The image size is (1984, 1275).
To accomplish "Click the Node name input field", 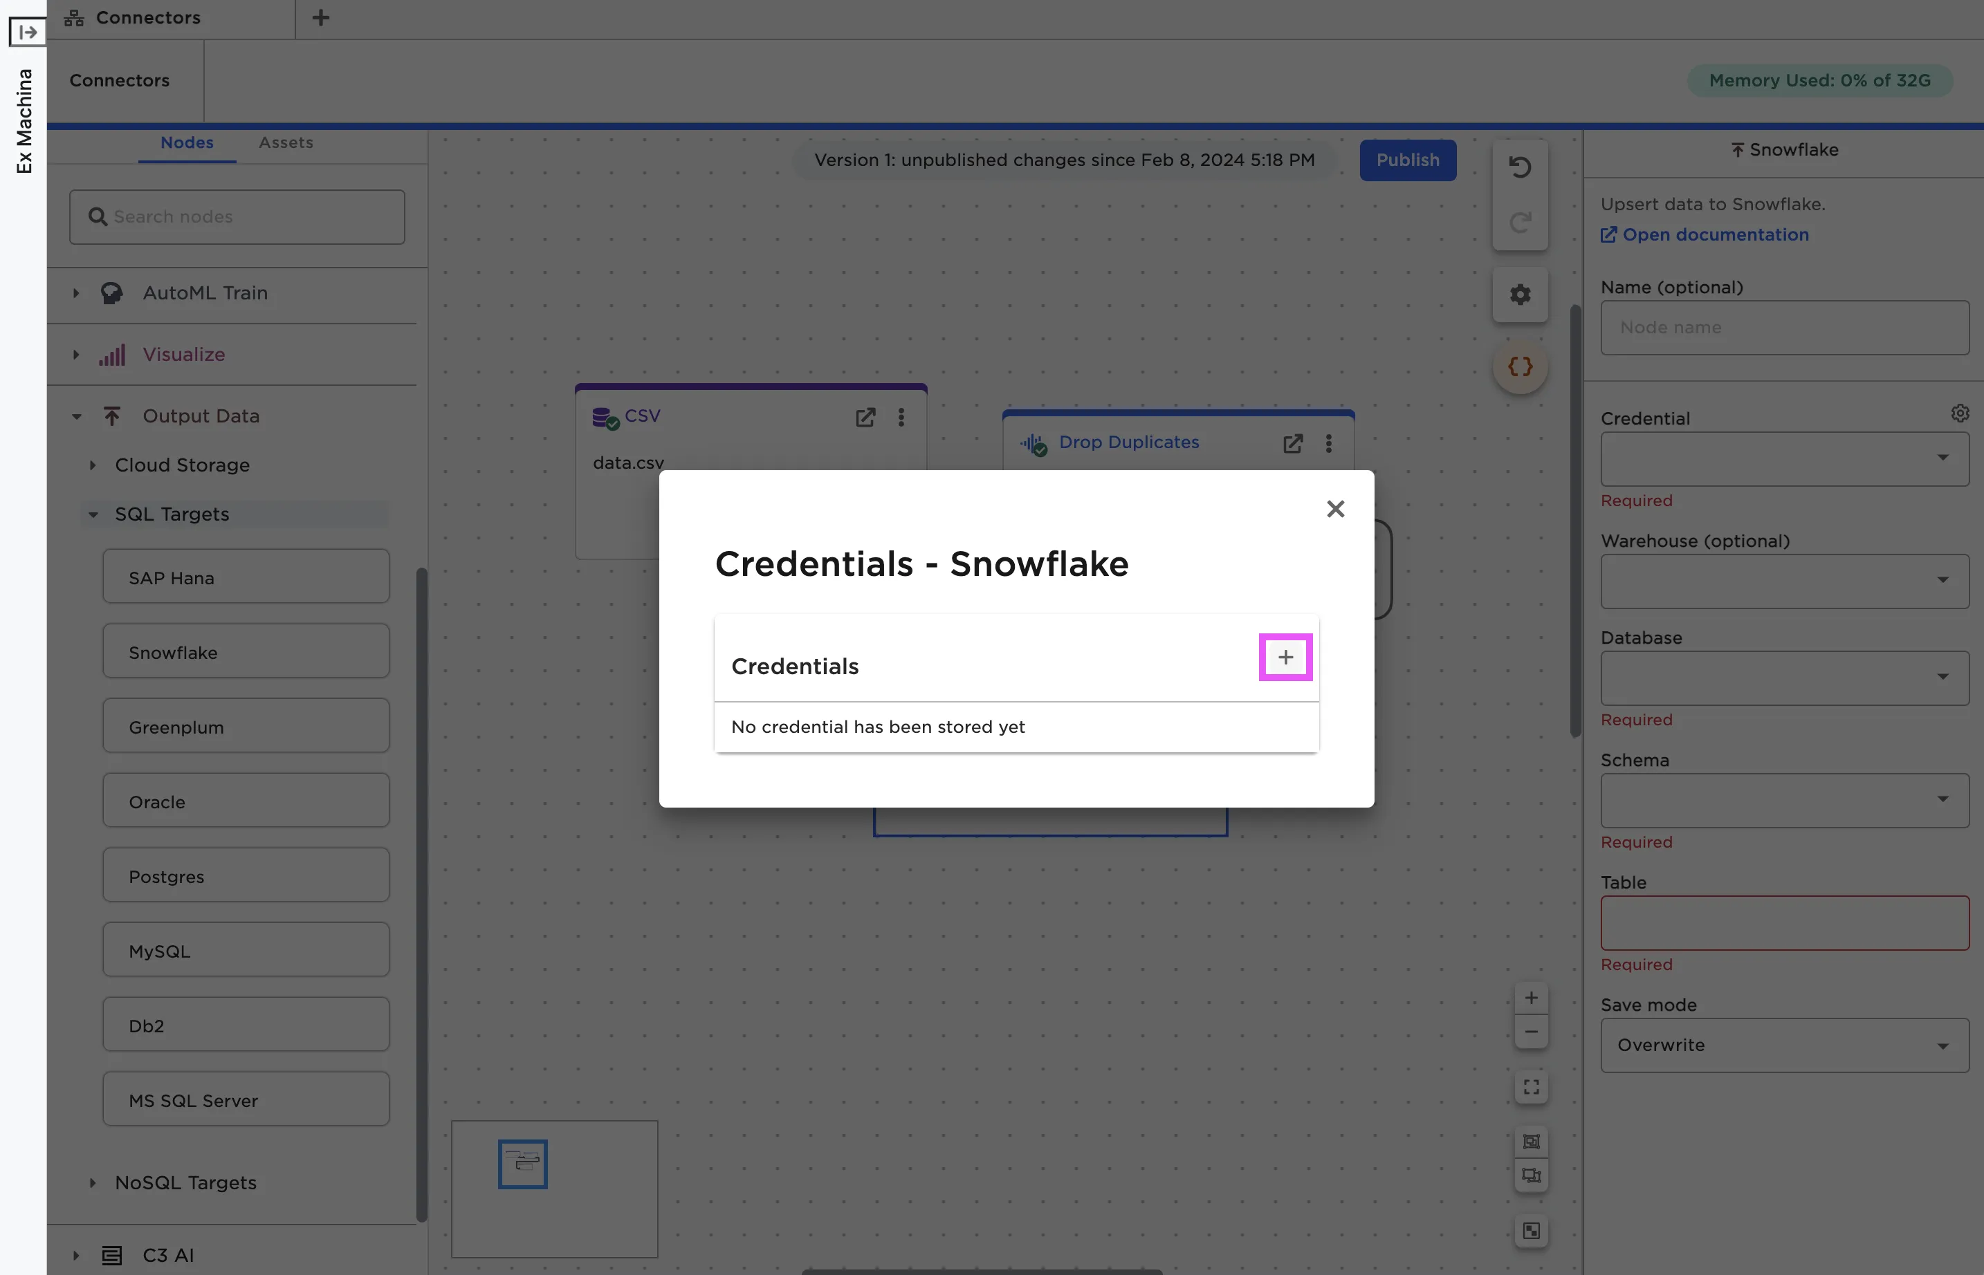I will click(1783, 327).
